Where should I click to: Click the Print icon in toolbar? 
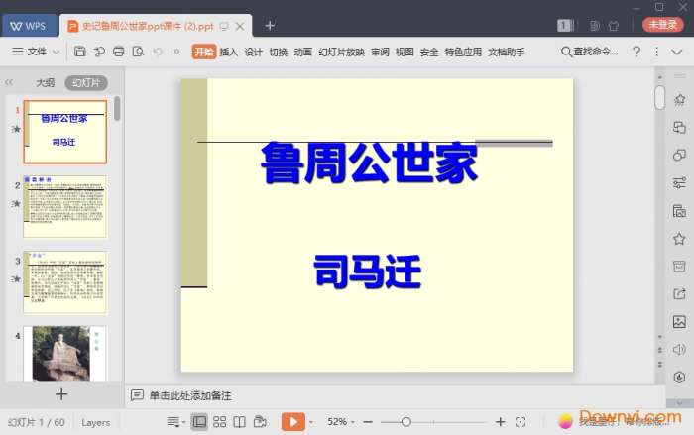(119, 52)
